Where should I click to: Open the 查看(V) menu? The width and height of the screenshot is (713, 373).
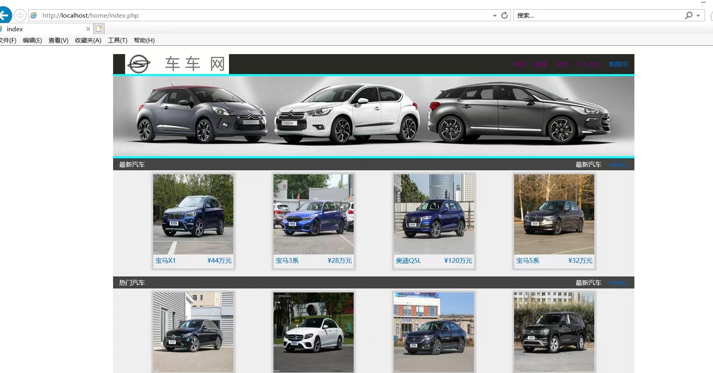[x=59, y=40]
